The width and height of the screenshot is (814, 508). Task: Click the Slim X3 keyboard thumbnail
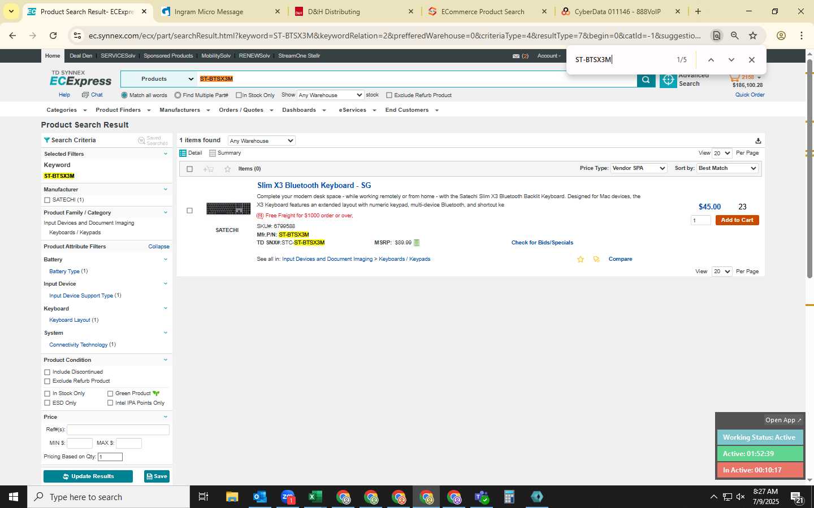click(228, 209)
